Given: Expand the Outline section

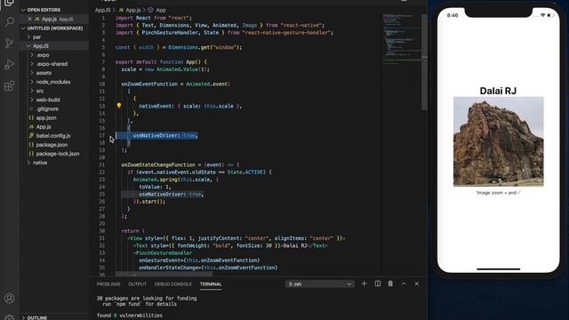Looking at the screenshot, I should 53,317.
